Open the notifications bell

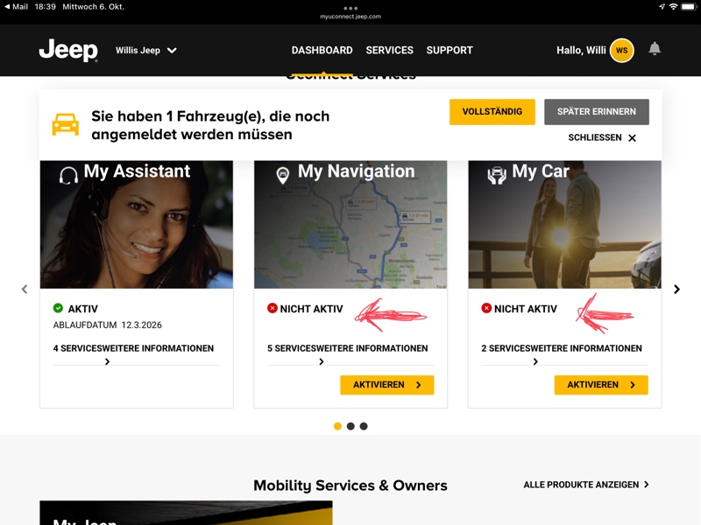click(655, 49)
